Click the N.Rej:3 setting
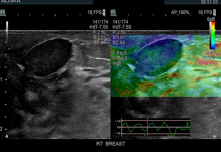The image size is (221, 152). (120, 58)
